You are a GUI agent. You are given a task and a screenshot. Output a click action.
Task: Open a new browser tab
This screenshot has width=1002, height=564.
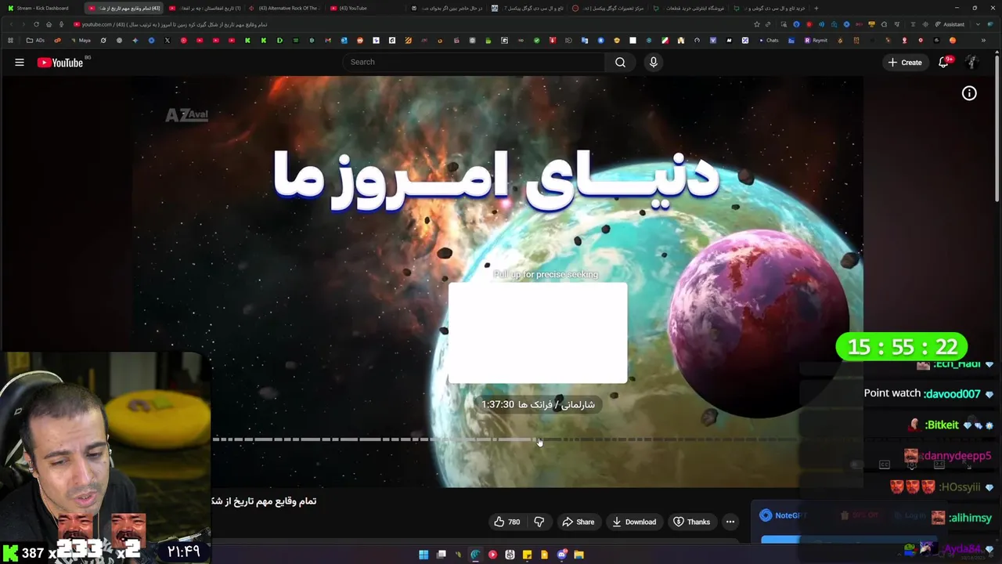coord(816,8)
